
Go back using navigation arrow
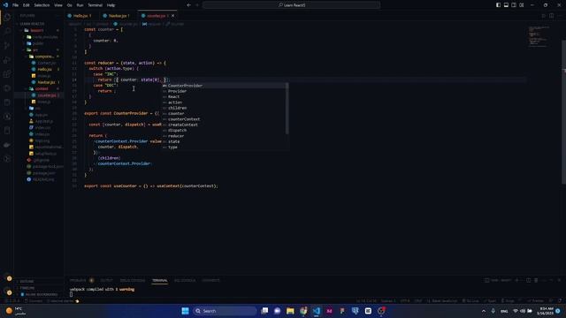click(188, 5)
